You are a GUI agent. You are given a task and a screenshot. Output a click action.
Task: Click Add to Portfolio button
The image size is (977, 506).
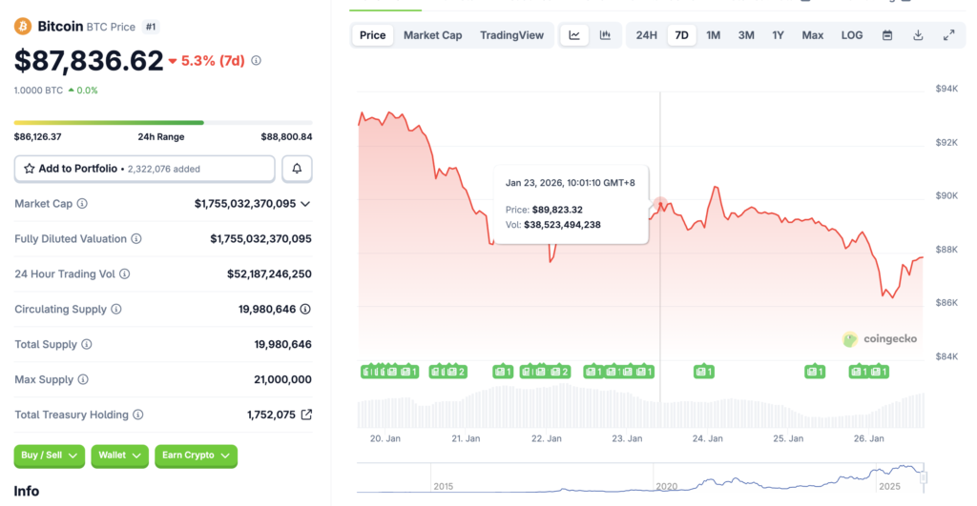144,169
